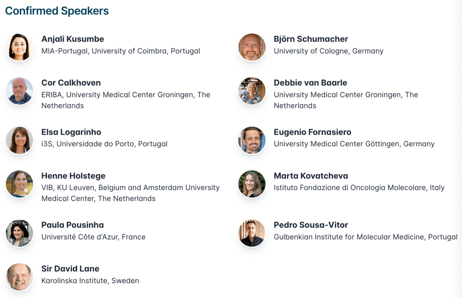Select the avatar next to Pedro Sousa-Vitor
Screen dimensions: 462x298
tap(252, 233)
